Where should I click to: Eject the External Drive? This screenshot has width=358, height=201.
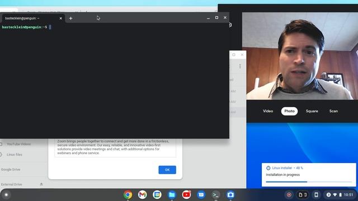41,184
